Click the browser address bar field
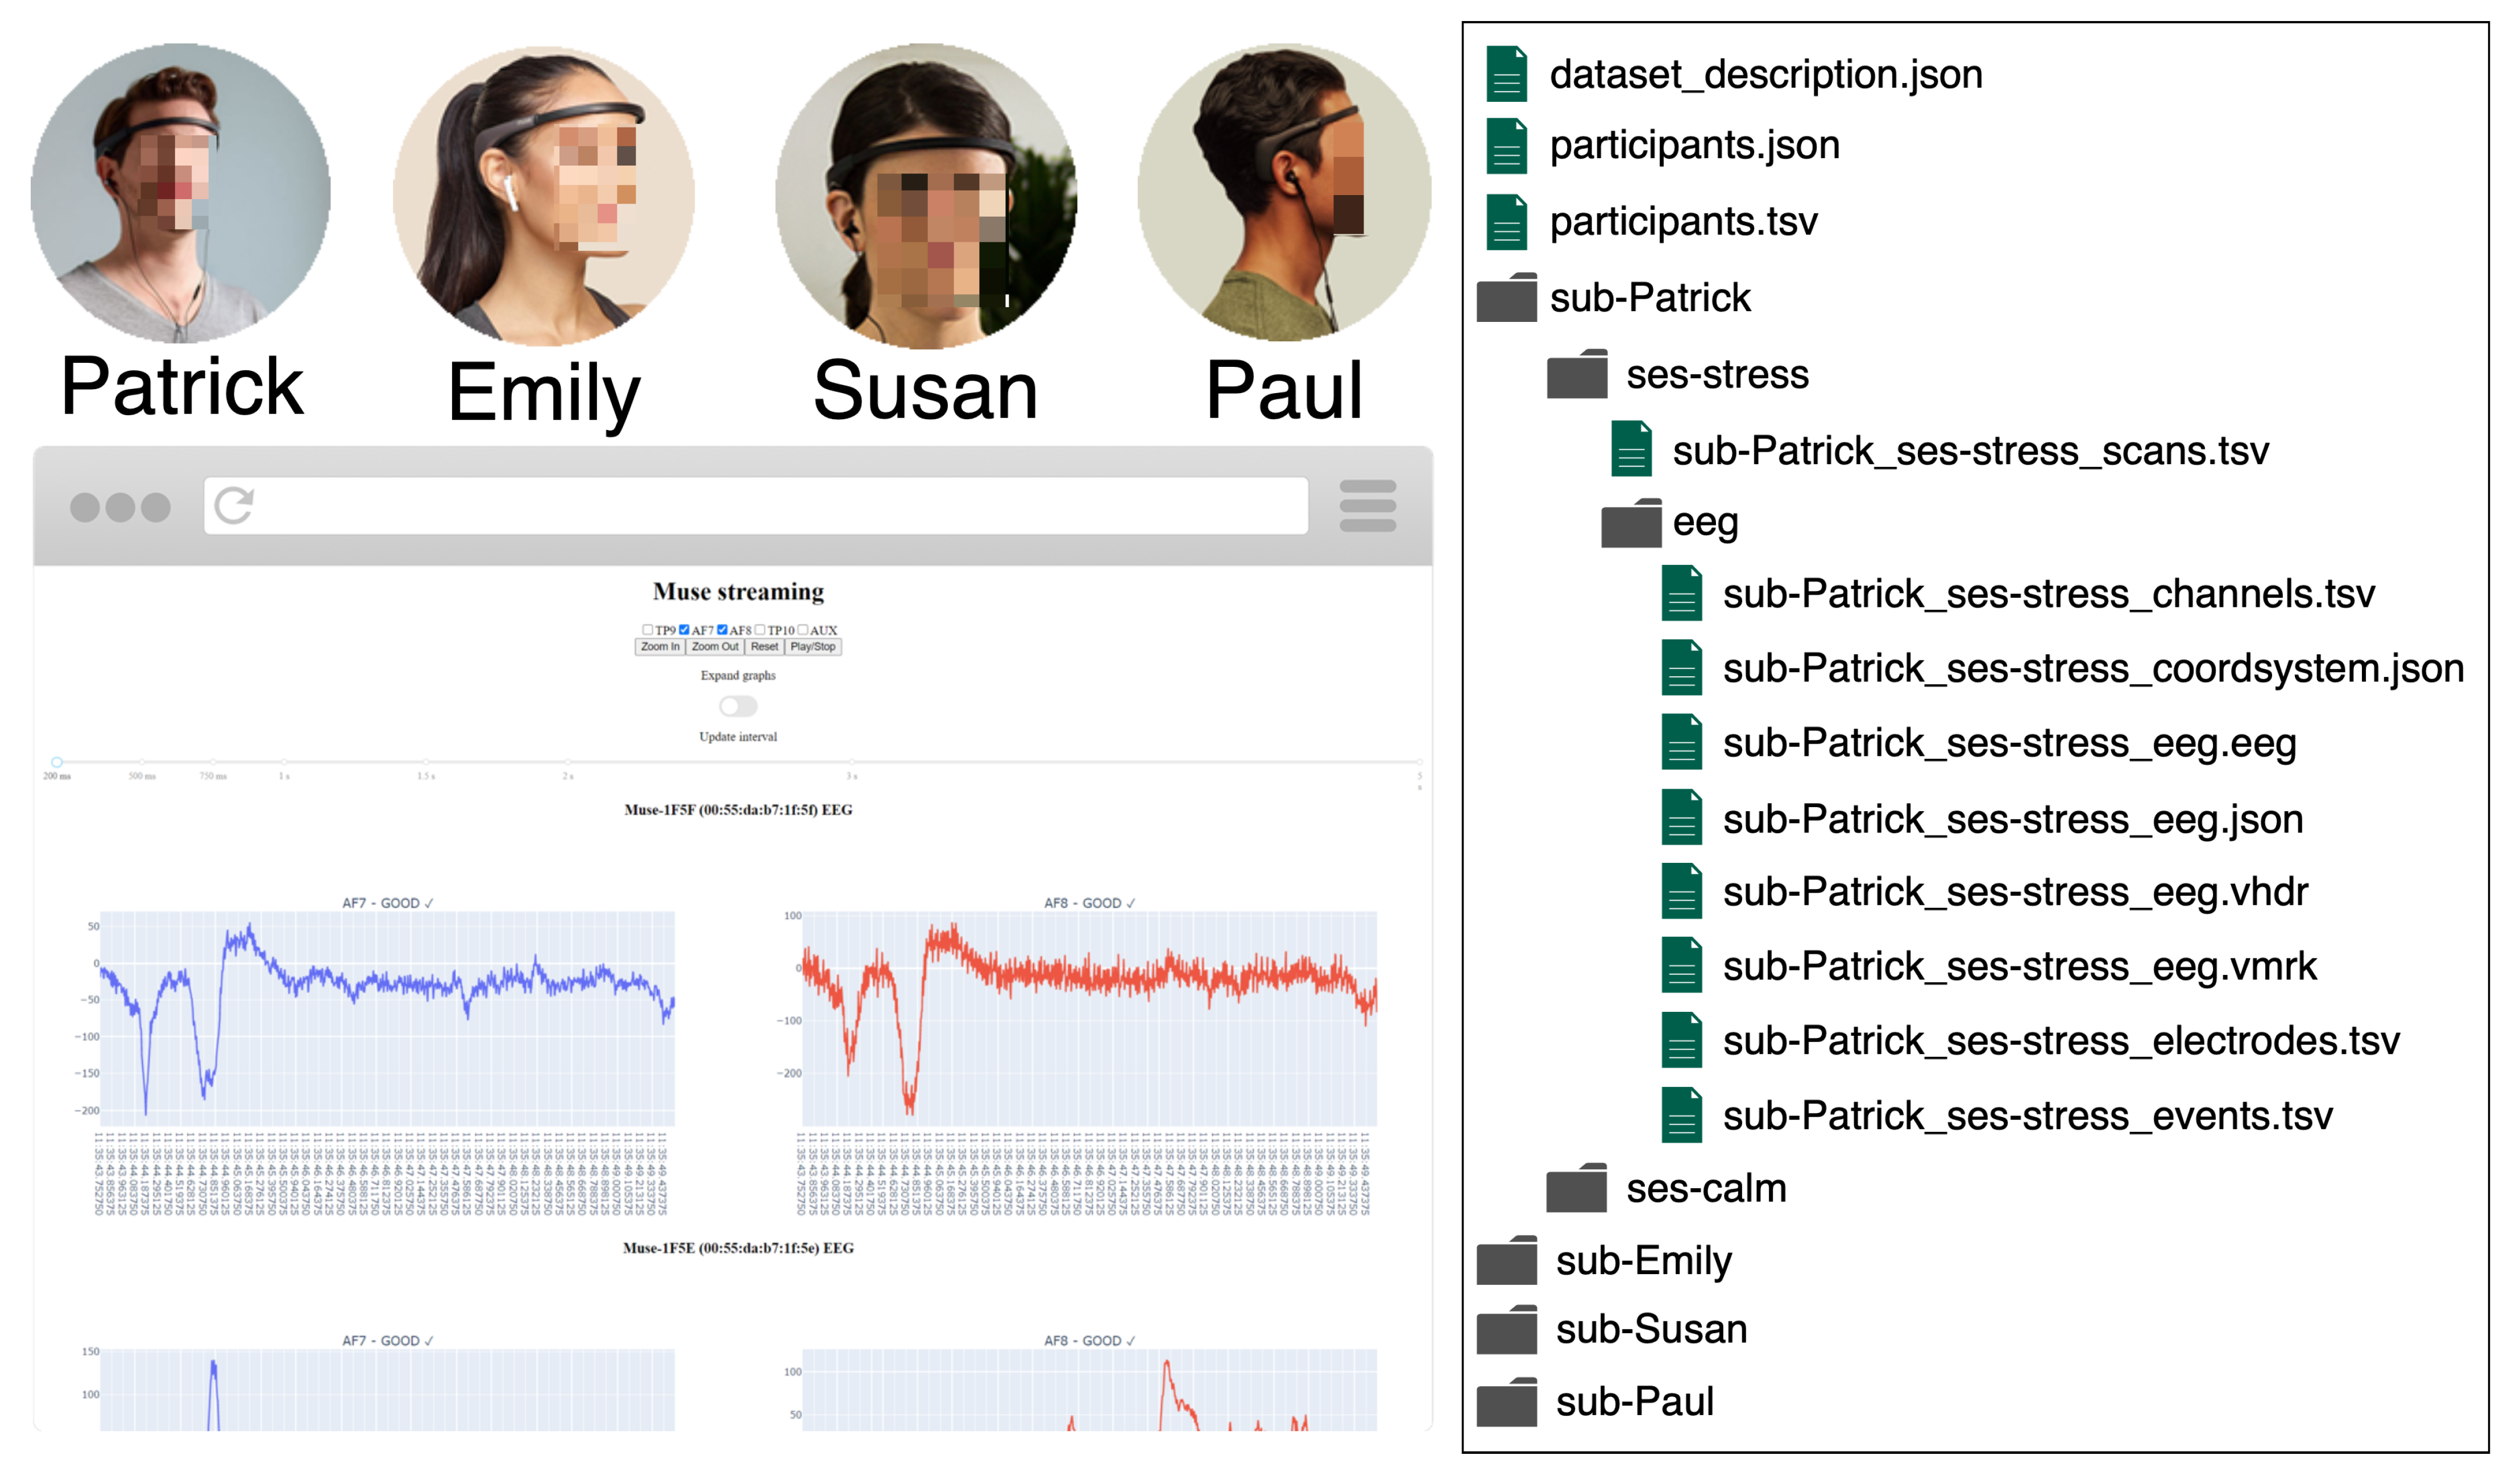Viewport: 2520px width, 1480px height. coord(780,505)
